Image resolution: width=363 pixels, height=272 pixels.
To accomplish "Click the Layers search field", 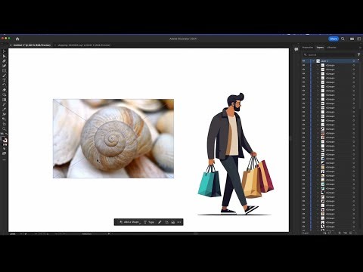I will pos(329,54).
